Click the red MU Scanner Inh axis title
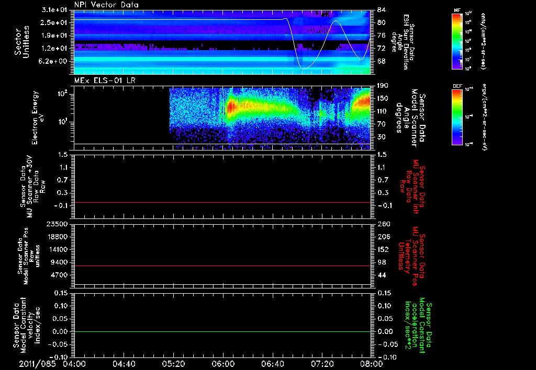 coord(413,187)
